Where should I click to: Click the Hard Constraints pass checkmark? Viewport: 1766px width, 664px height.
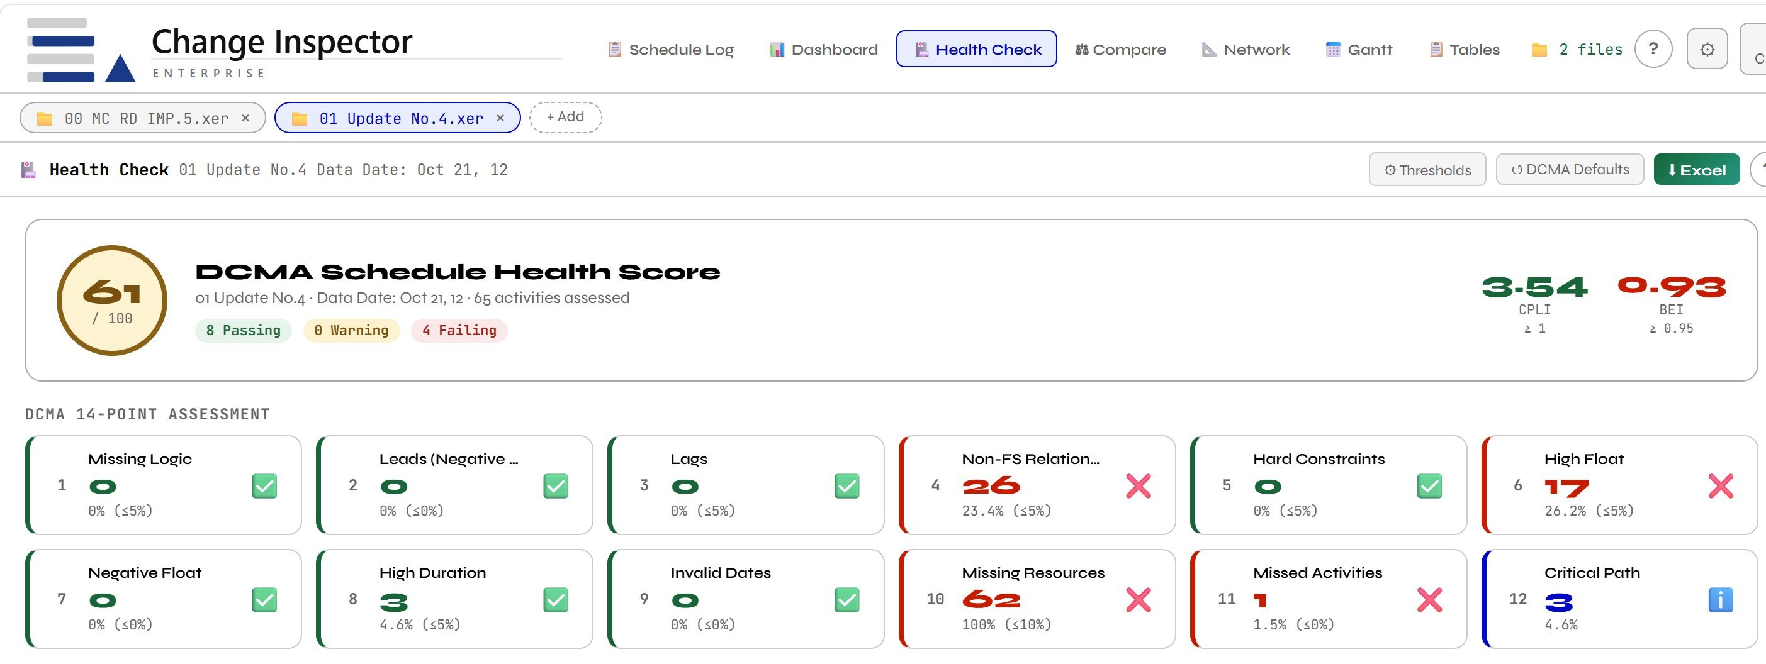click(1429, 487)
